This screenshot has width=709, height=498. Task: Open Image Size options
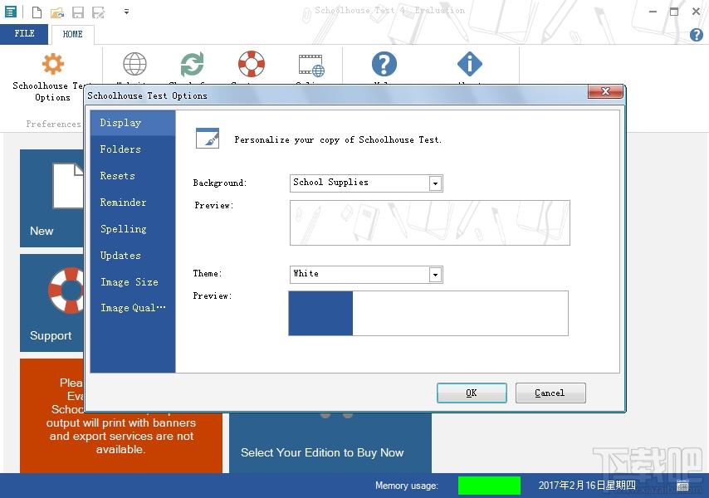(133, 282)
